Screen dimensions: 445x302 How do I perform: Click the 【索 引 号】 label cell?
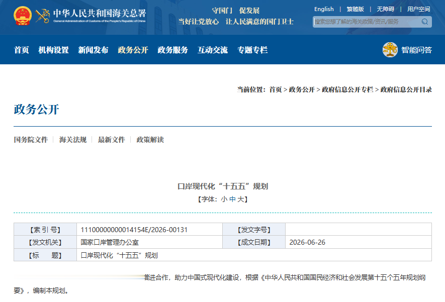(45, 230)
